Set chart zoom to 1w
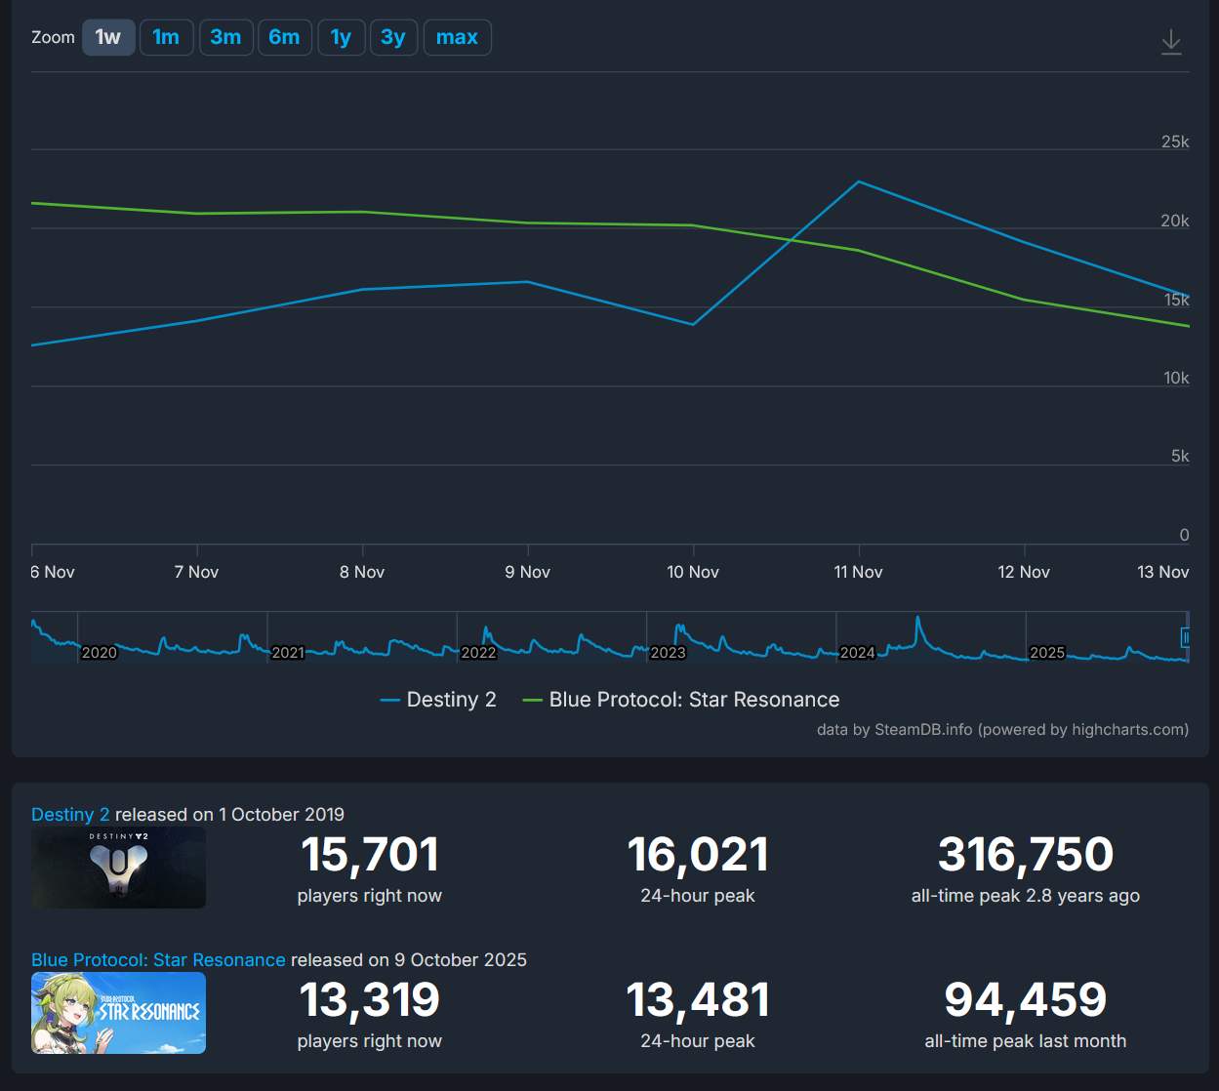The width and height of the screenshot is (1219, 1091). point(108,37)
